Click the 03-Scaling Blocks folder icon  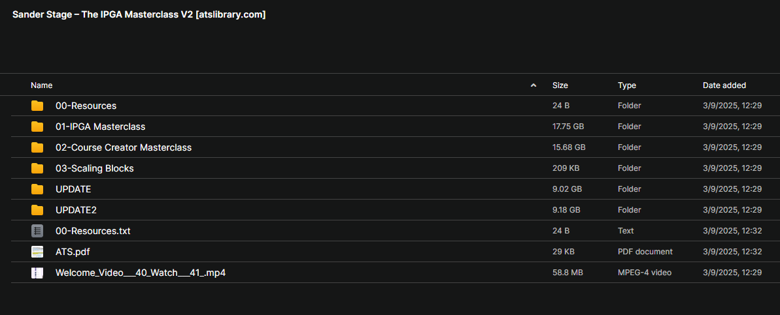pyautogui.click(x=37, y=168)
